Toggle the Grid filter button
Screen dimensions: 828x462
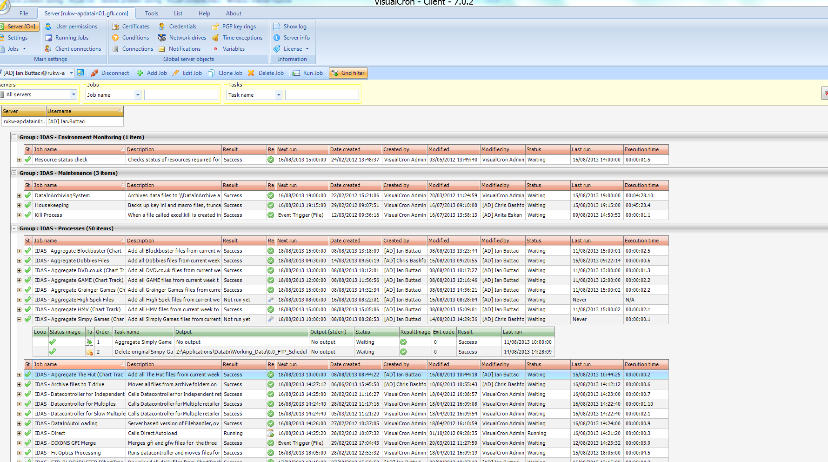pyautogui.click(x=348, y=73)
